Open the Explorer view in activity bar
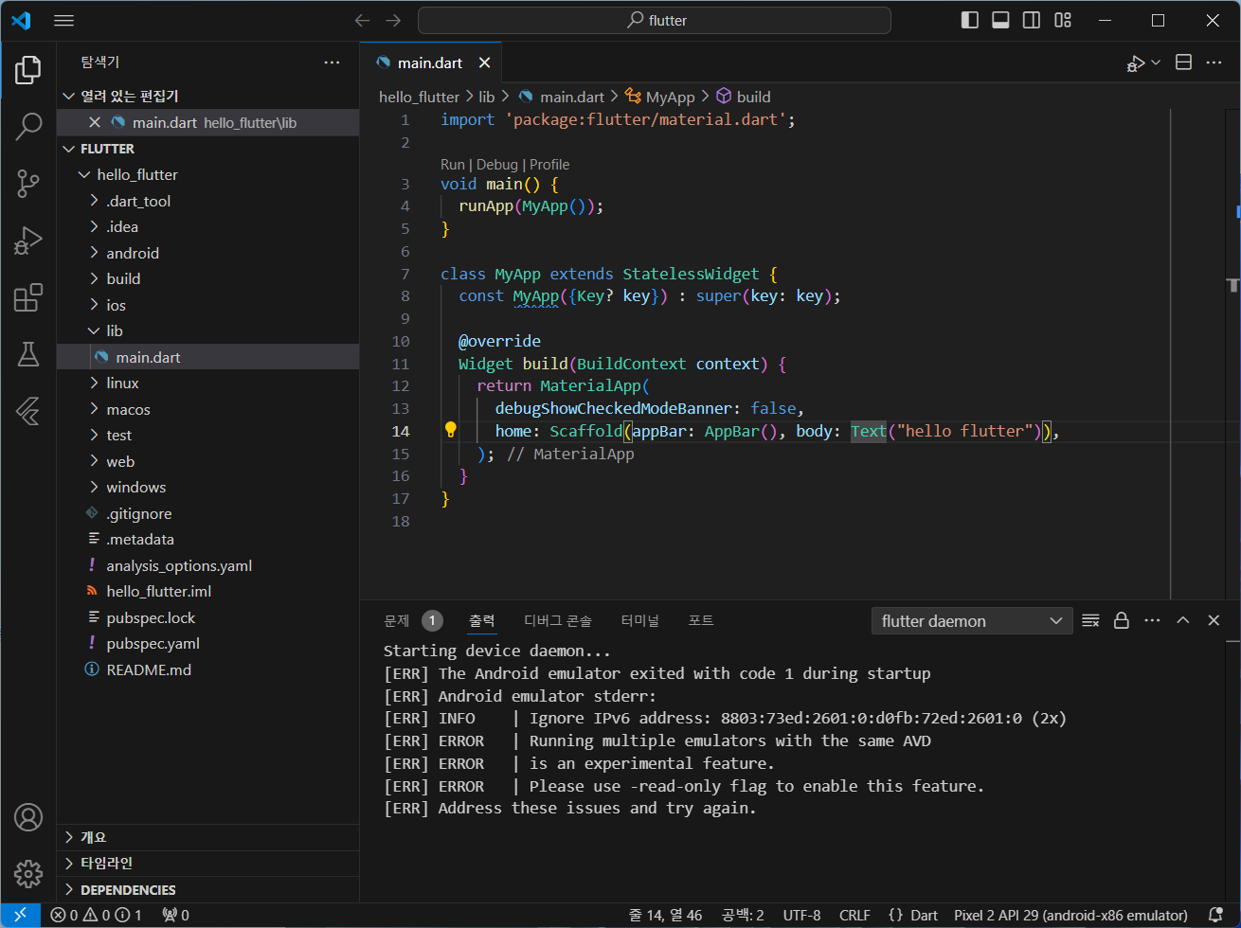The height and width of the screenshot is (928, 1241). 28,70
